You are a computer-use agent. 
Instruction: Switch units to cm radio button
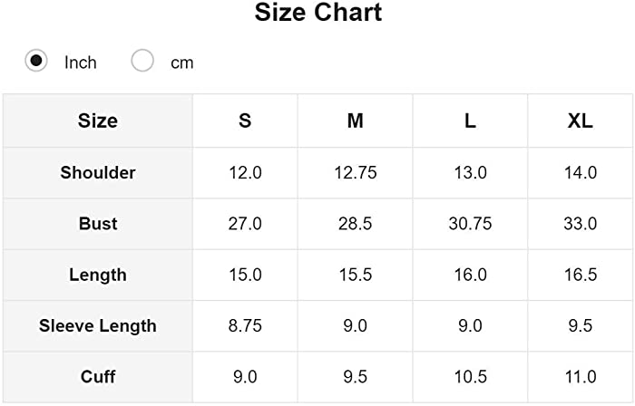click(x=142, y=61)
